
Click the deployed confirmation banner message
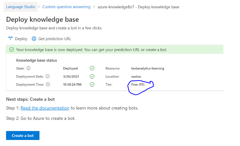91,50
